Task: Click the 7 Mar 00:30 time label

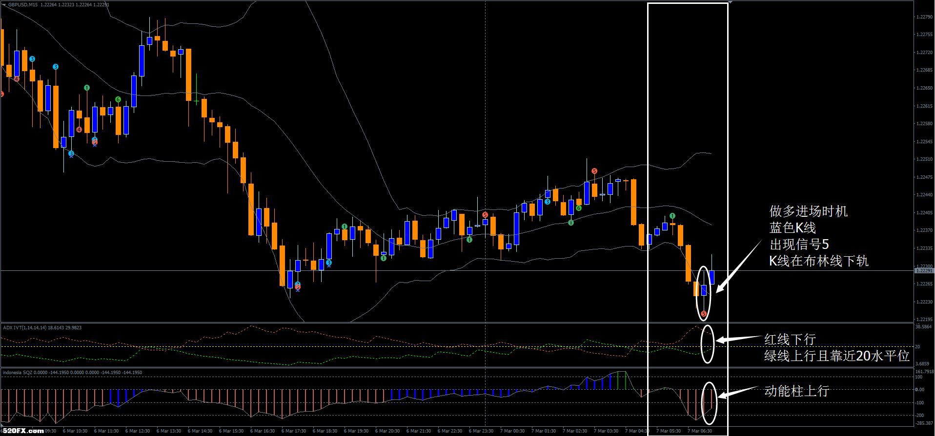Action: click(x=512, y=431)
